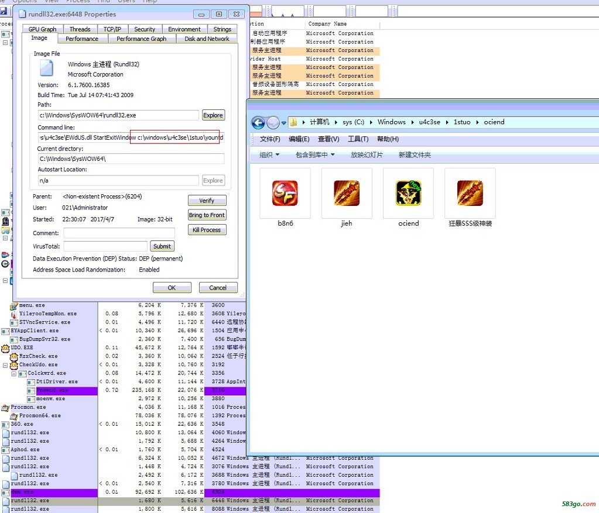The width and height of the screenshot is (599, 513).
Task: Select the ociend file icon in Explorer
Action: [x=408, y=193]
